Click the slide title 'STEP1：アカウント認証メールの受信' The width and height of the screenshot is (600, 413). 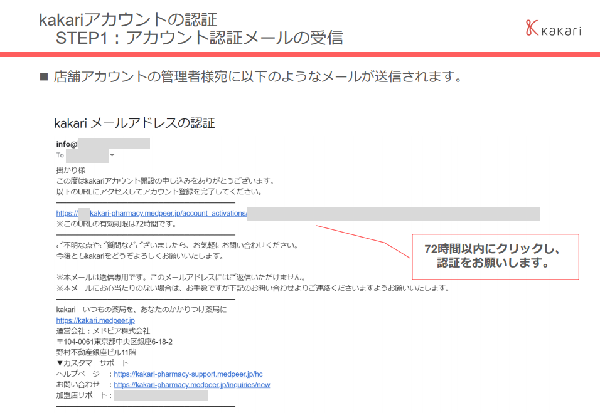[x=200, y=38]
